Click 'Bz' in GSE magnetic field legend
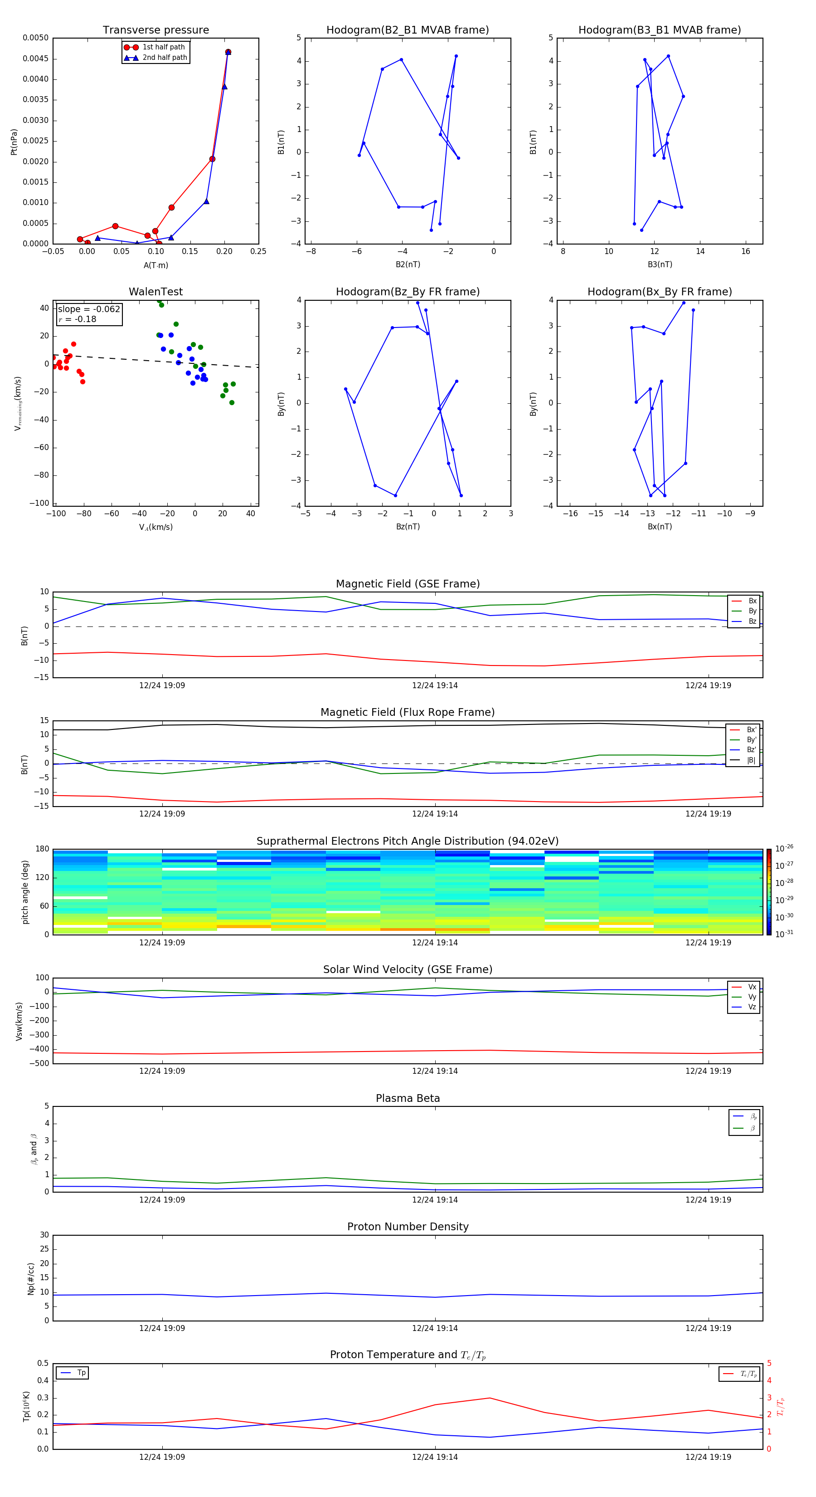 click(753, 621)
